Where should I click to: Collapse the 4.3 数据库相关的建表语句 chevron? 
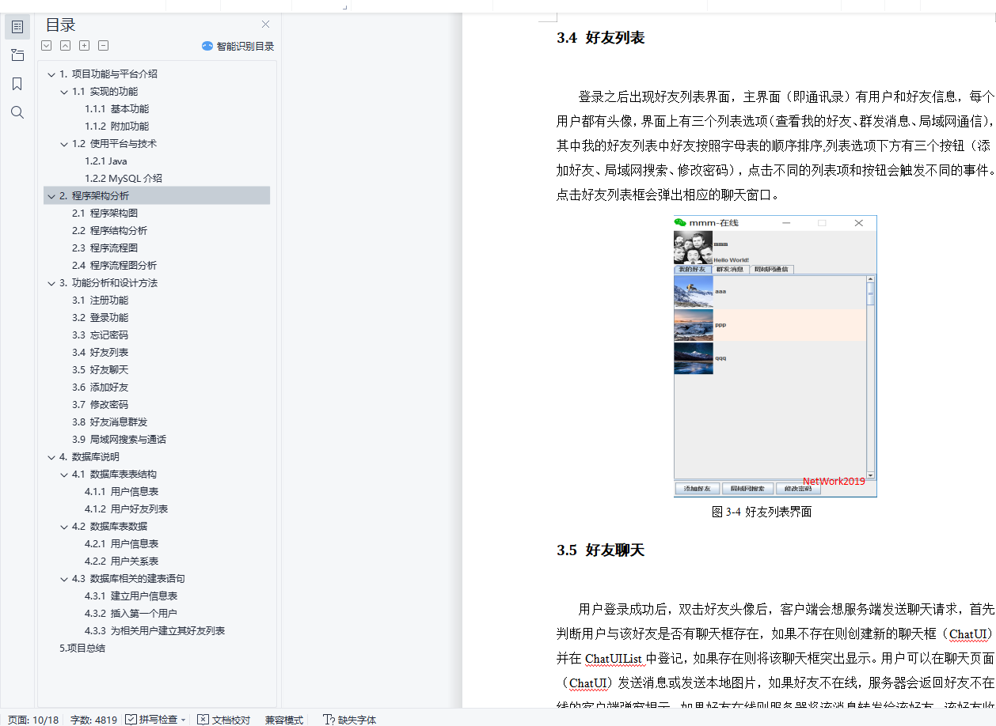tap(65, 579)
